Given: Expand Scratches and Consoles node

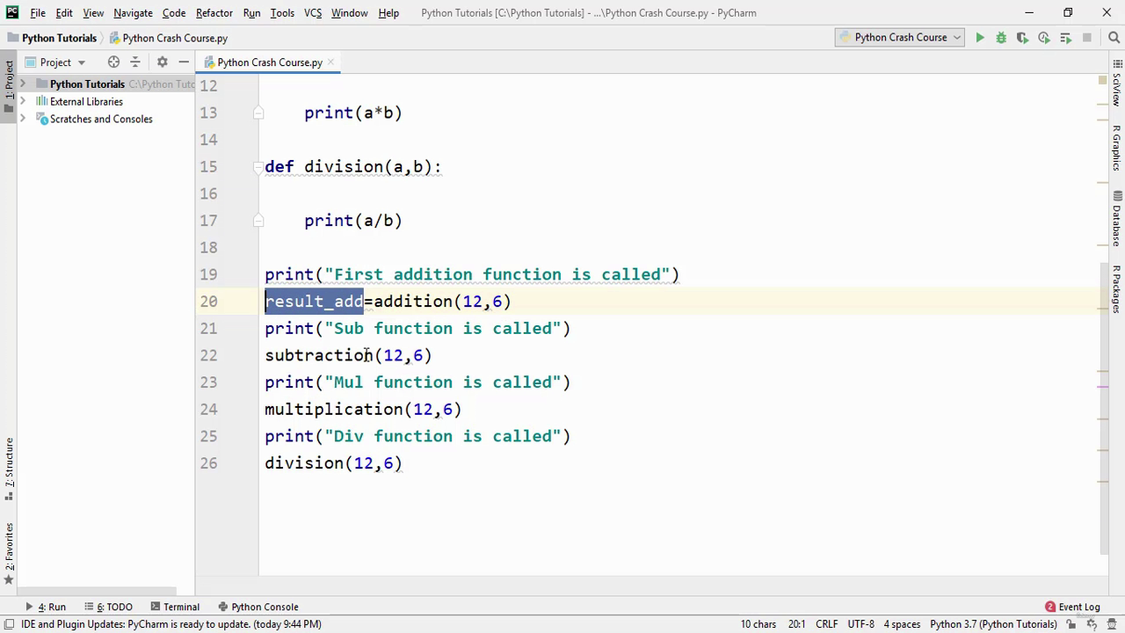Looking at the screenshot, I should tap(23, 120).
